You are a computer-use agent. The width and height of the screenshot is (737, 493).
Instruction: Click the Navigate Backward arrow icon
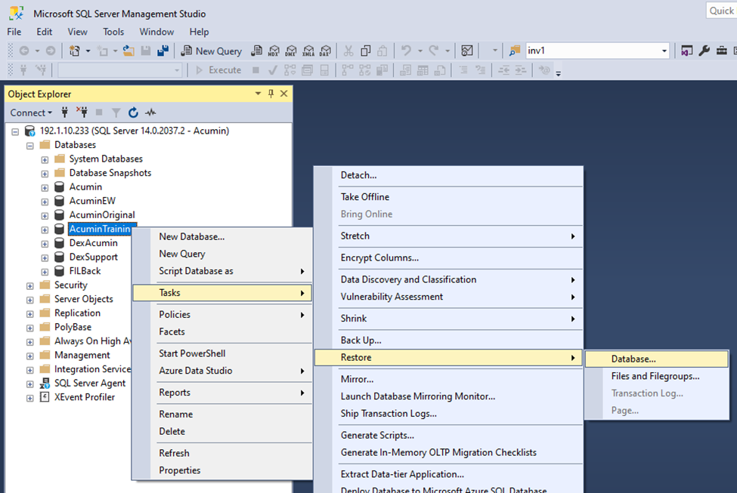click(x=24, y=51)
